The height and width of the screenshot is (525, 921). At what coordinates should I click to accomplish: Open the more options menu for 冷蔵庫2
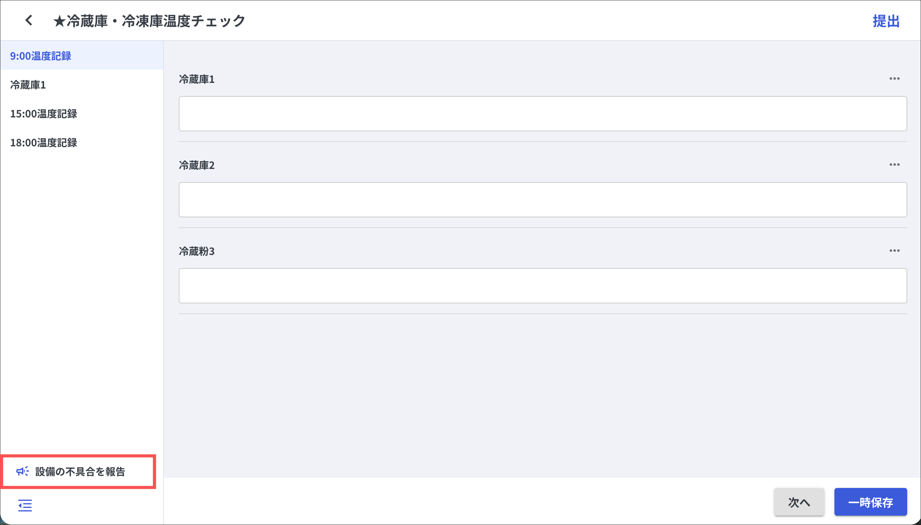pyautogui.click(x=894, y=165)
